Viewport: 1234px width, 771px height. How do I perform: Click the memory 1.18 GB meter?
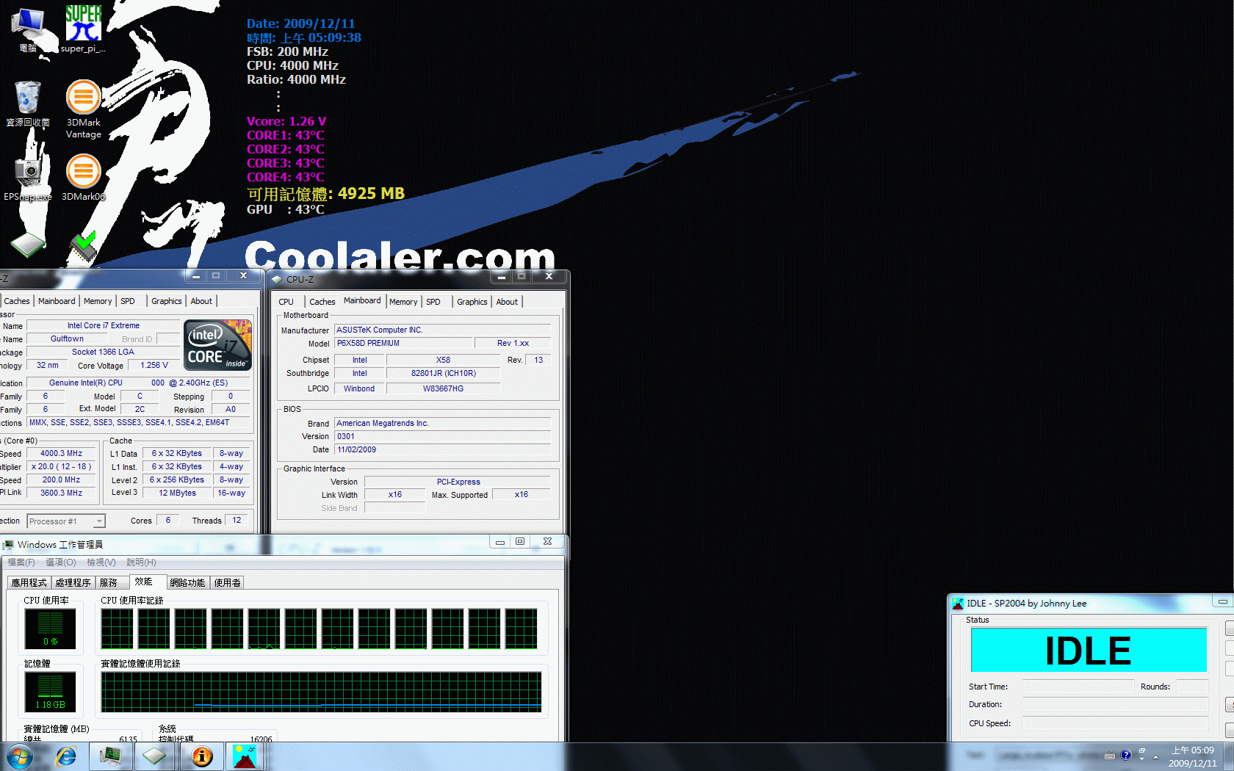click(x=50, y=692)
